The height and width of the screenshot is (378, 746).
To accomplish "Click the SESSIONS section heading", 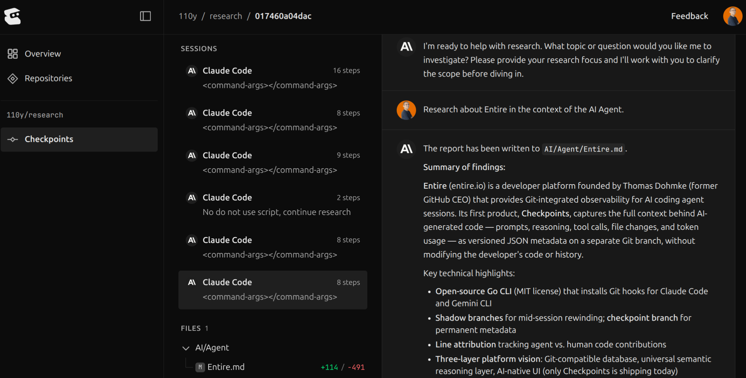I will tap(199, 49).
